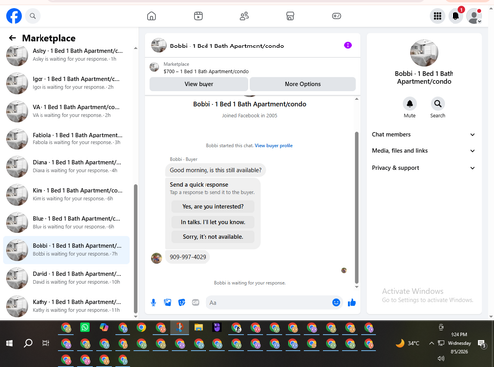This screenshot has width=494, height=367.
Task: Open the Menu grid icon
Action: [x=437, y=16]
